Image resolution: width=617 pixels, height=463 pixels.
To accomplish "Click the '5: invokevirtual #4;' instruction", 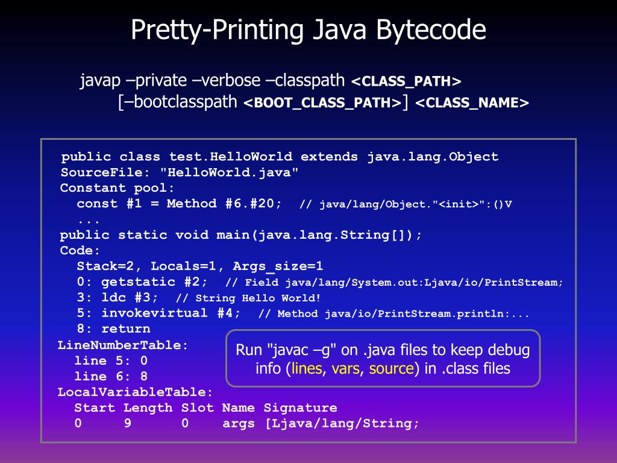I will (158, 313).
